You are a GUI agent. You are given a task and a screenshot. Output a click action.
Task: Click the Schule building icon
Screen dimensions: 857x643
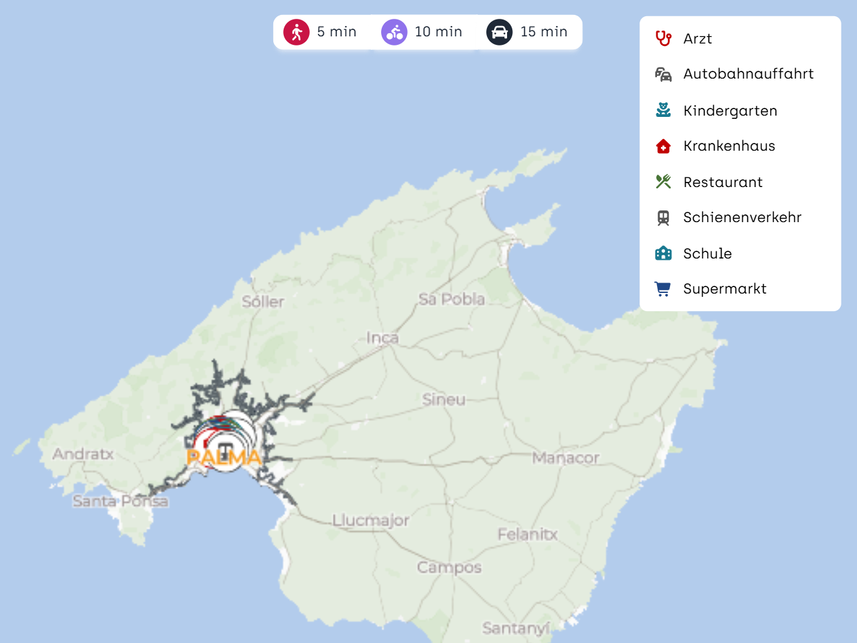(x=663, y=253)
